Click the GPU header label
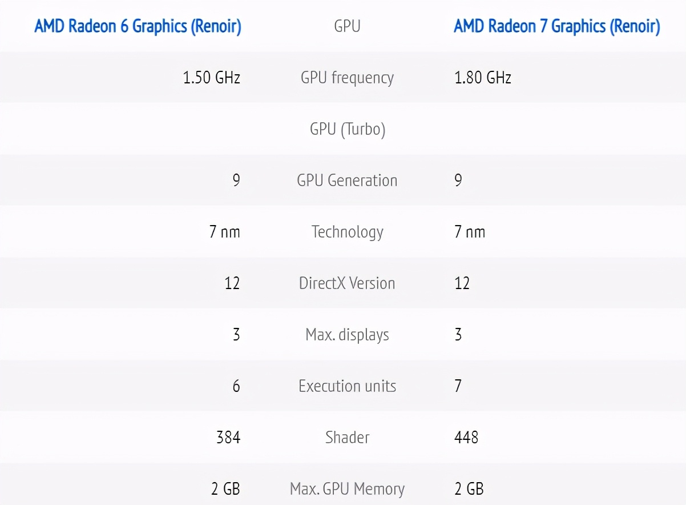Viewport: 686px width, 505px height. [347, 26]
